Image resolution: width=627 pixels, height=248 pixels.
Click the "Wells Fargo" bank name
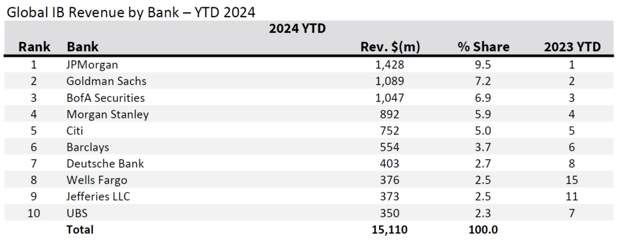(x=97, y=180)
